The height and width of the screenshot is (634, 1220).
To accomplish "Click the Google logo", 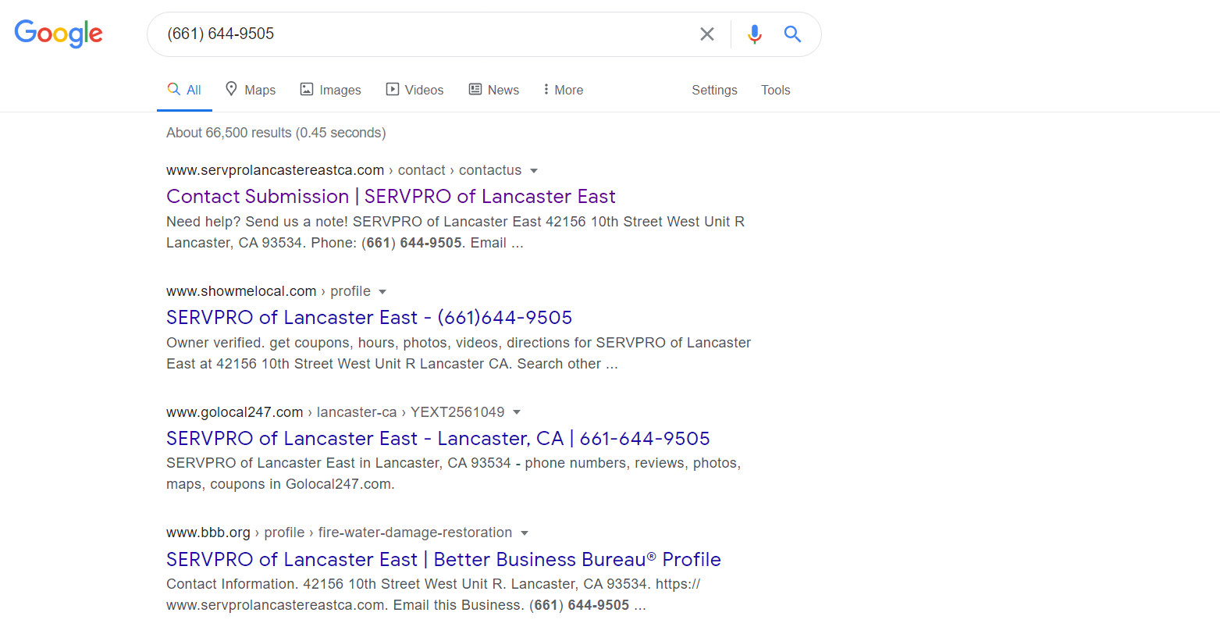I will click(59, 34).
